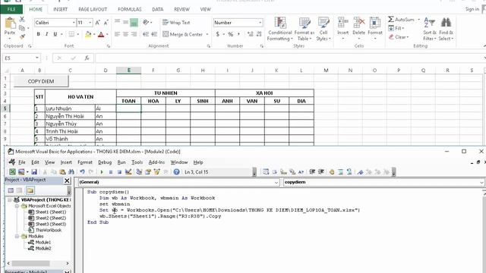Toggle Merge & Center in Alignment group
The width and height of the screenshot is (486, 273).
[x=182, y=34]
